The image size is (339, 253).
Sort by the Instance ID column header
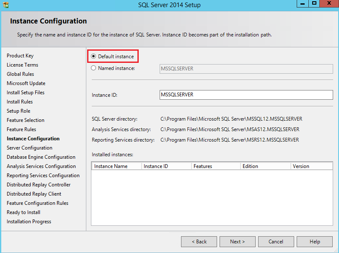166,166
